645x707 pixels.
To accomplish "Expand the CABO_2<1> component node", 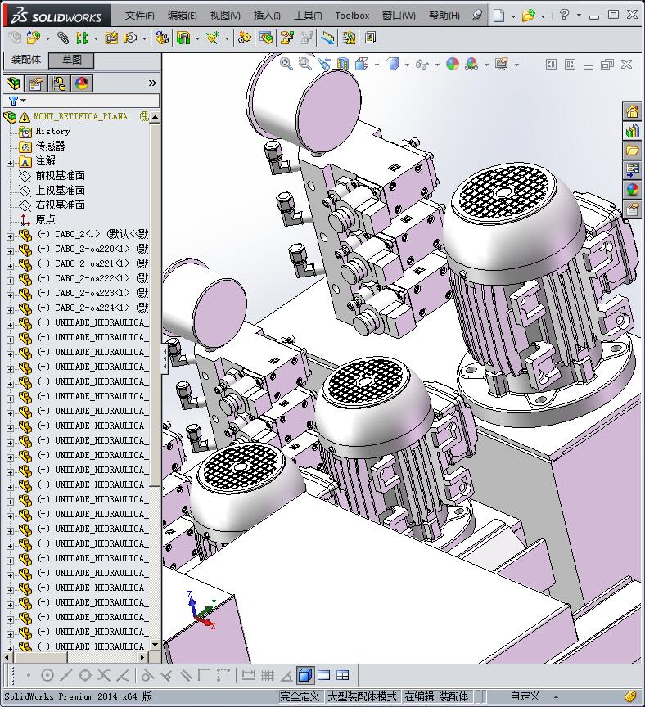I will [11, 236].
